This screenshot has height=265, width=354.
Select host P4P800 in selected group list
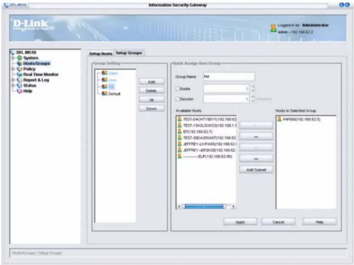click(302, 119)
